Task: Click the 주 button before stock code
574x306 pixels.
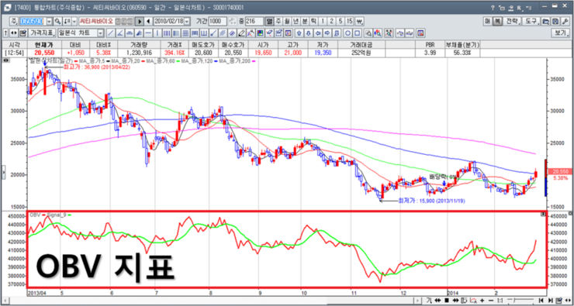Action: pos(14,21)
